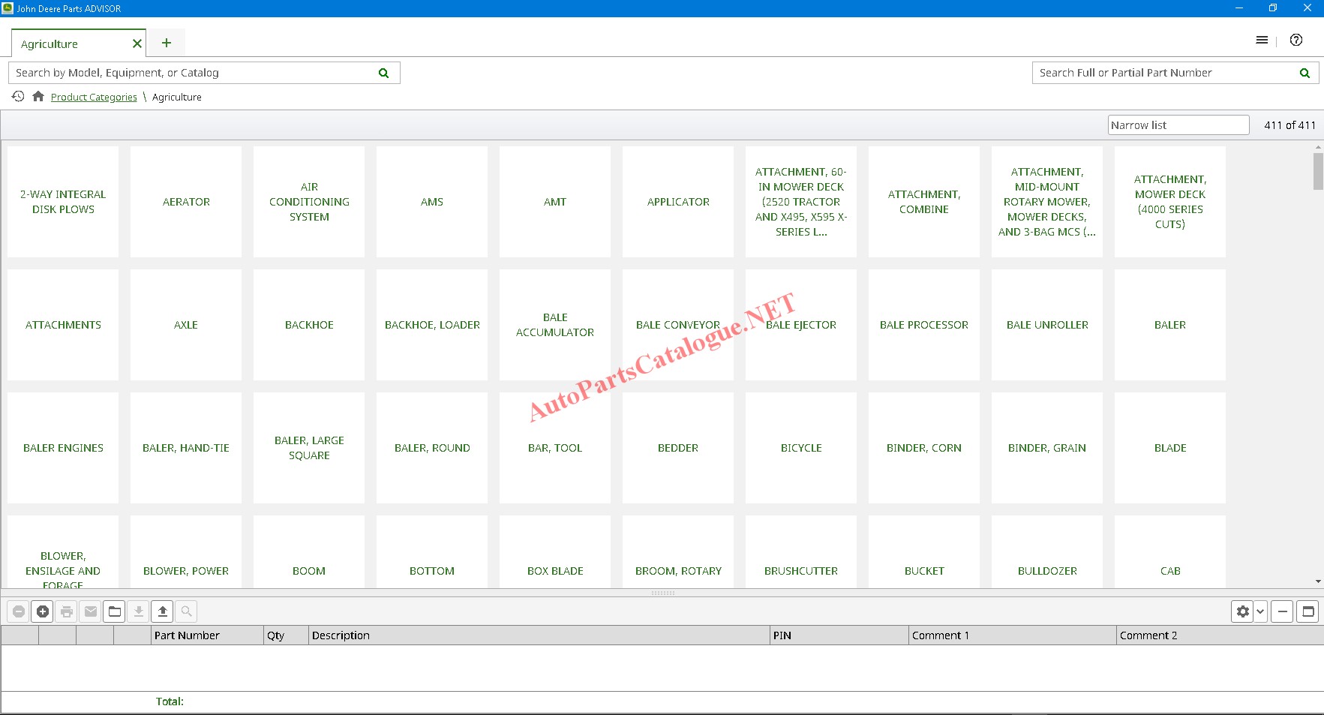Select the BEDDER category tile
Screen dimensions: 1324x715
(x=678, y=448)
